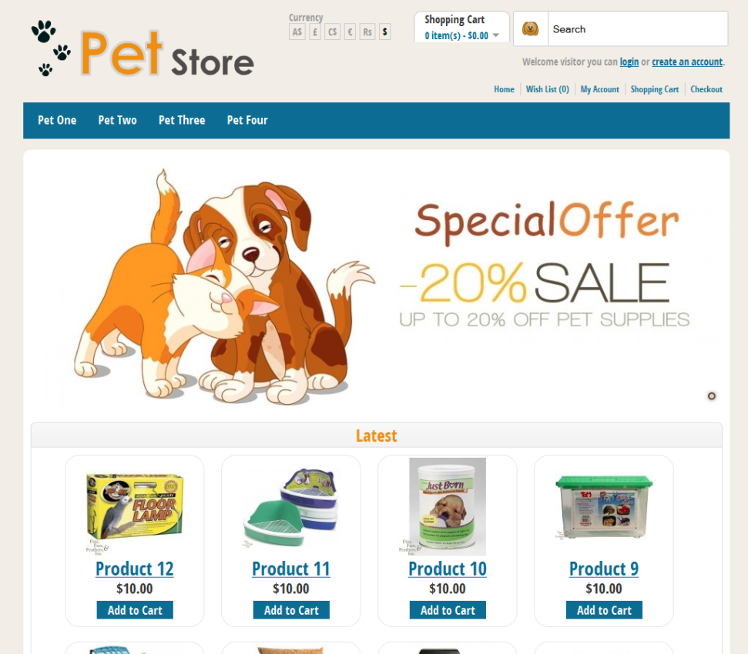Image resolution: width=748 pixels, height=654 pixels.
Task: Expand the Shopping Cart dropdown arrow
Action: pos(496,35)
